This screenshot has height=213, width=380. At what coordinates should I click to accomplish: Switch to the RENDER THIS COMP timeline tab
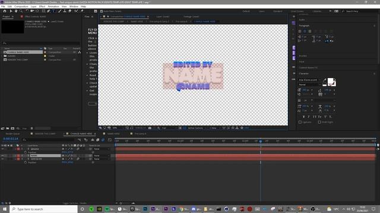click(x=45, y=134)
